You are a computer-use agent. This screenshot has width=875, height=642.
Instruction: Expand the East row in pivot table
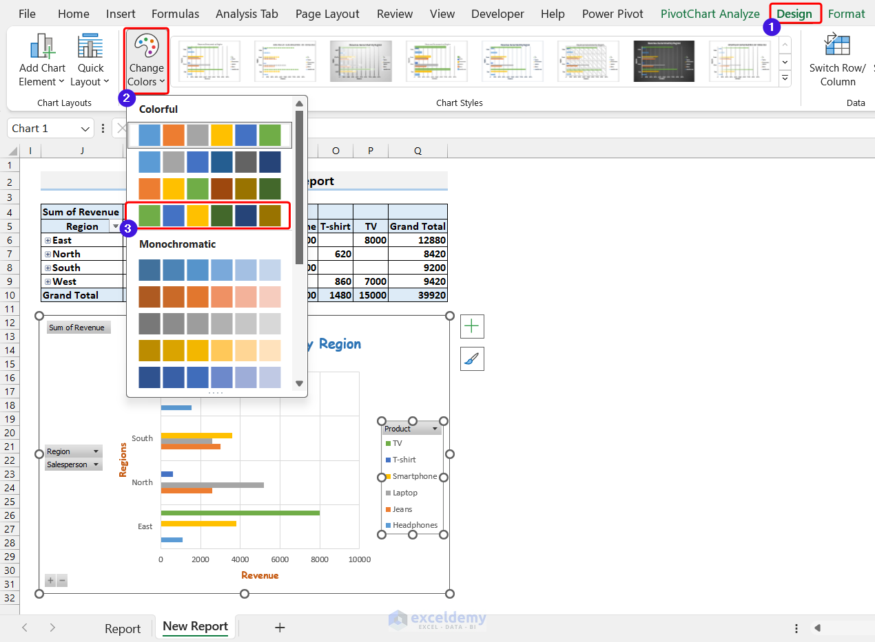48,240
